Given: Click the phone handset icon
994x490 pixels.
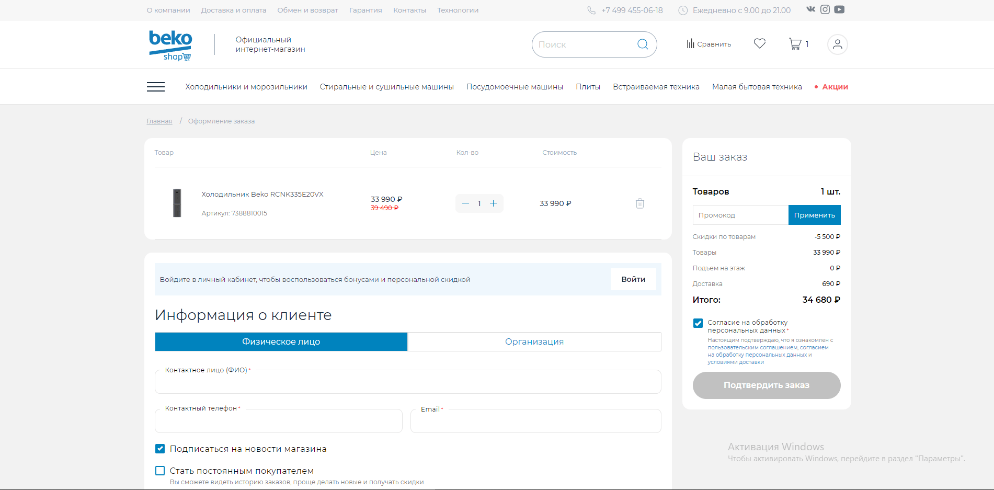Looking at the screenshot, I should tap(591, 10).
